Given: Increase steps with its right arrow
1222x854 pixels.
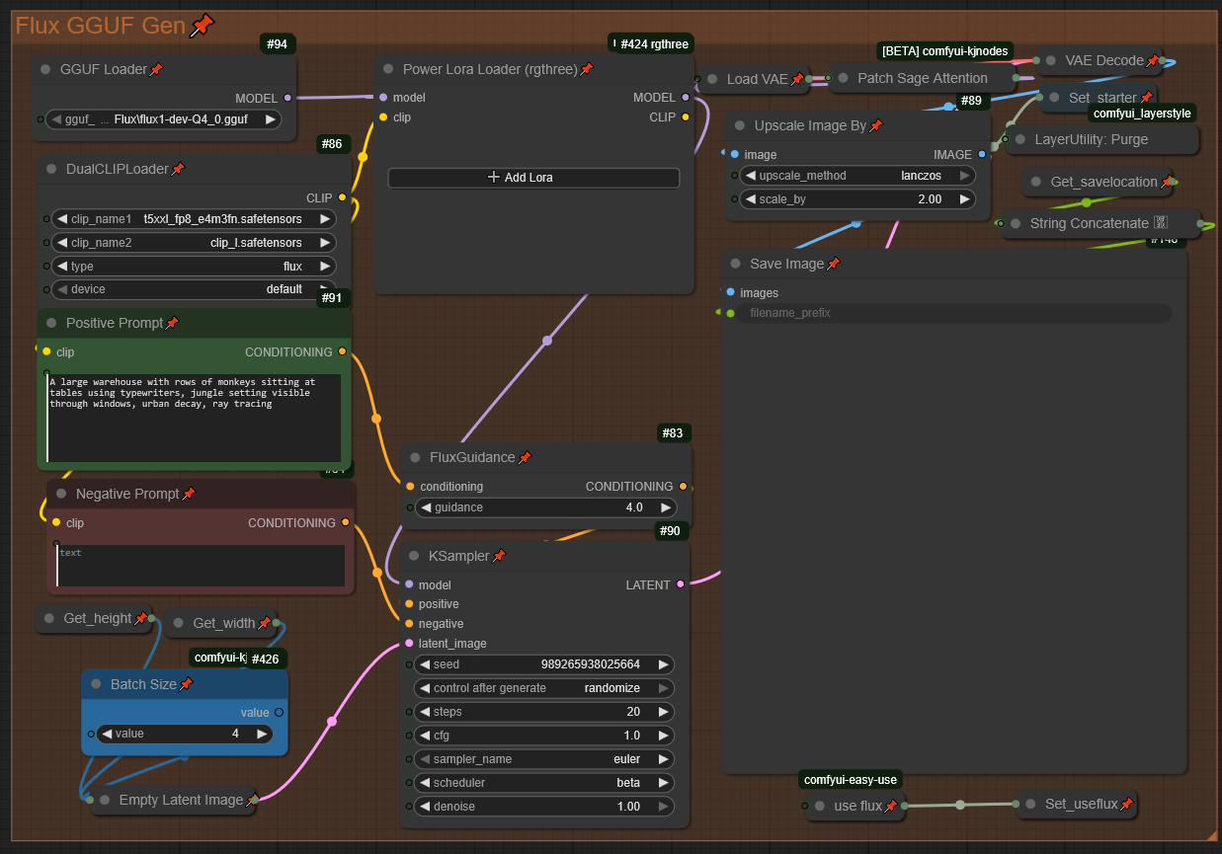Looking at the screenshot, I should [x=663, y=712].
